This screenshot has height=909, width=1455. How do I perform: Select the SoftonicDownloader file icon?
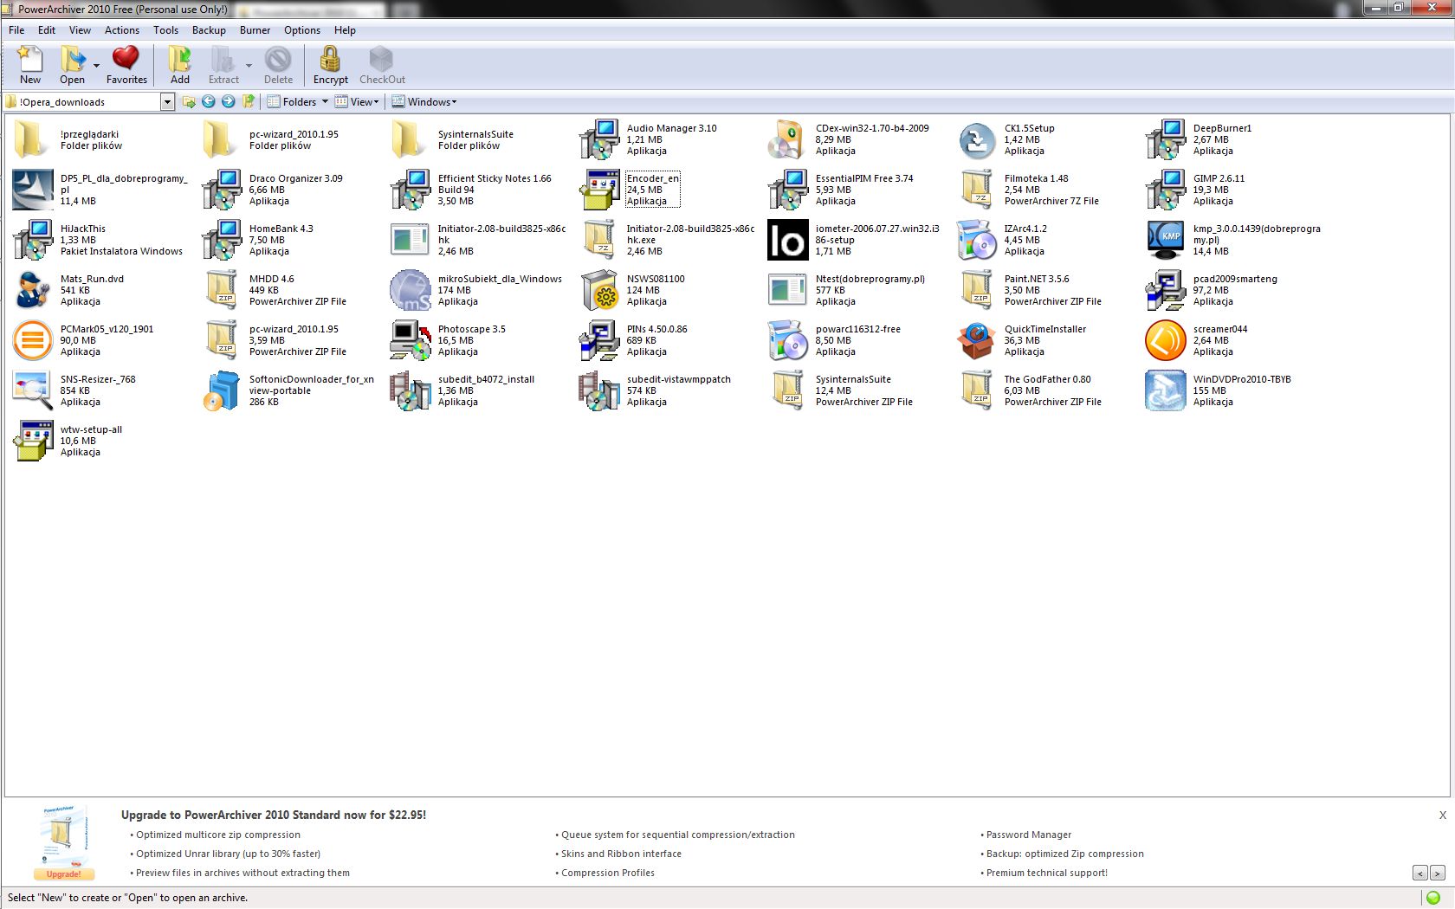(x=221, y=390)
